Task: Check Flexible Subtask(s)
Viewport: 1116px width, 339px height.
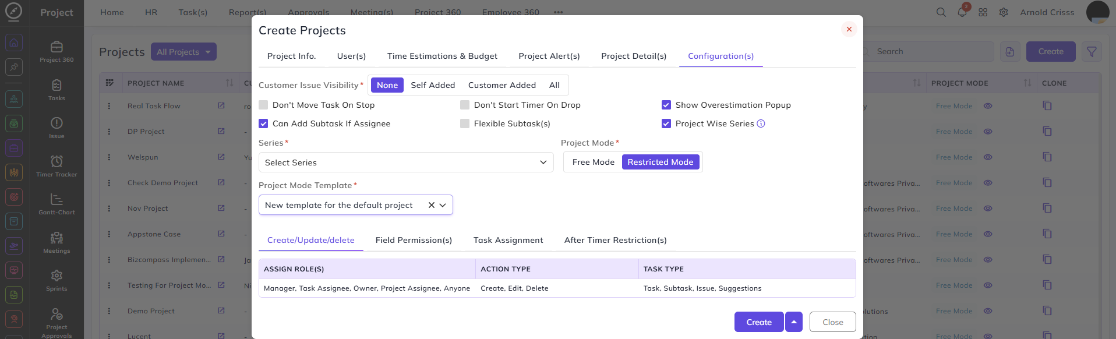Action: pos(465,123)
